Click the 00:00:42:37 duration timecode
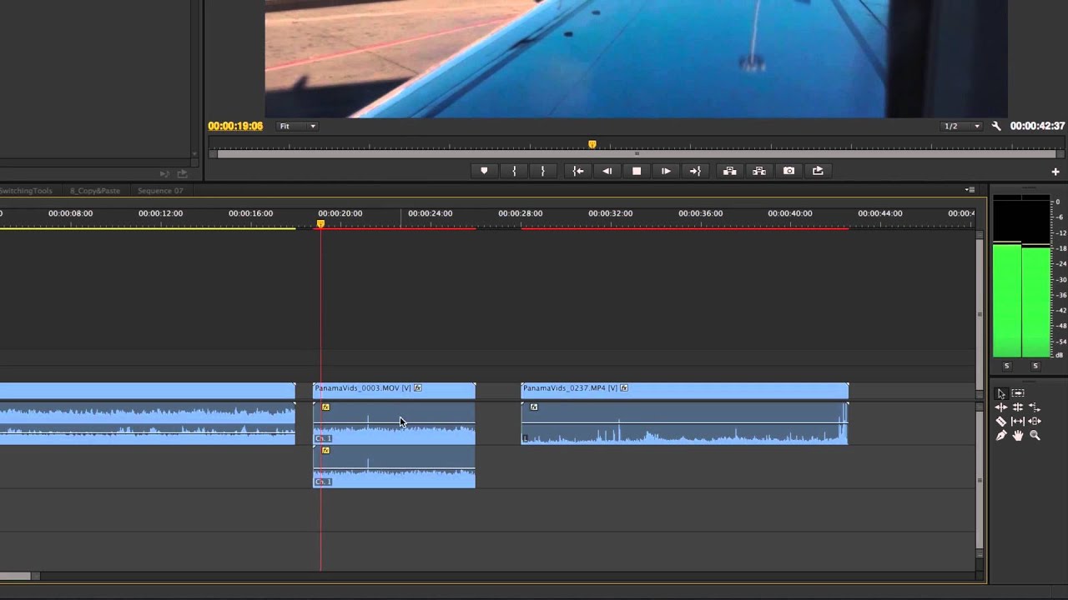 pos(1037,127)
